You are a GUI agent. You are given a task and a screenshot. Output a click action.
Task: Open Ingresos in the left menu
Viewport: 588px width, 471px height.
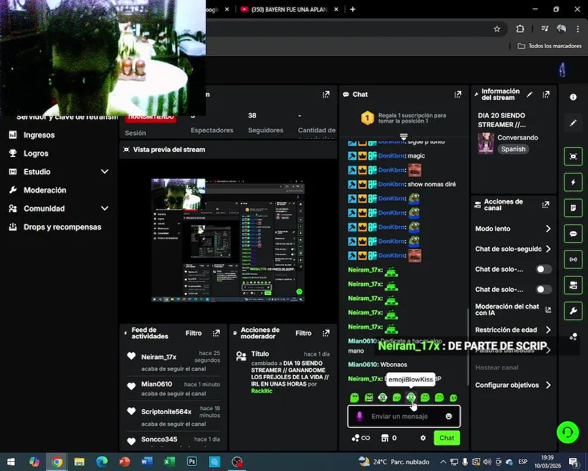(x=39, y=135)
